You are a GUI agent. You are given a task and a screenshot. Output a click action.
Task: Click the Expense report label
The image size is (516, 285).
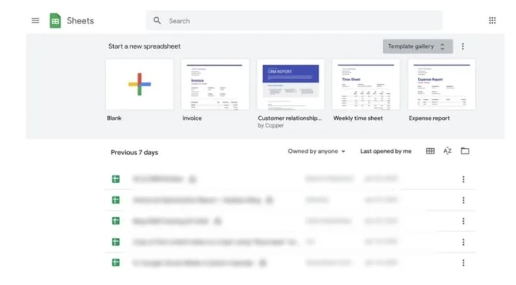coord(429,118)
